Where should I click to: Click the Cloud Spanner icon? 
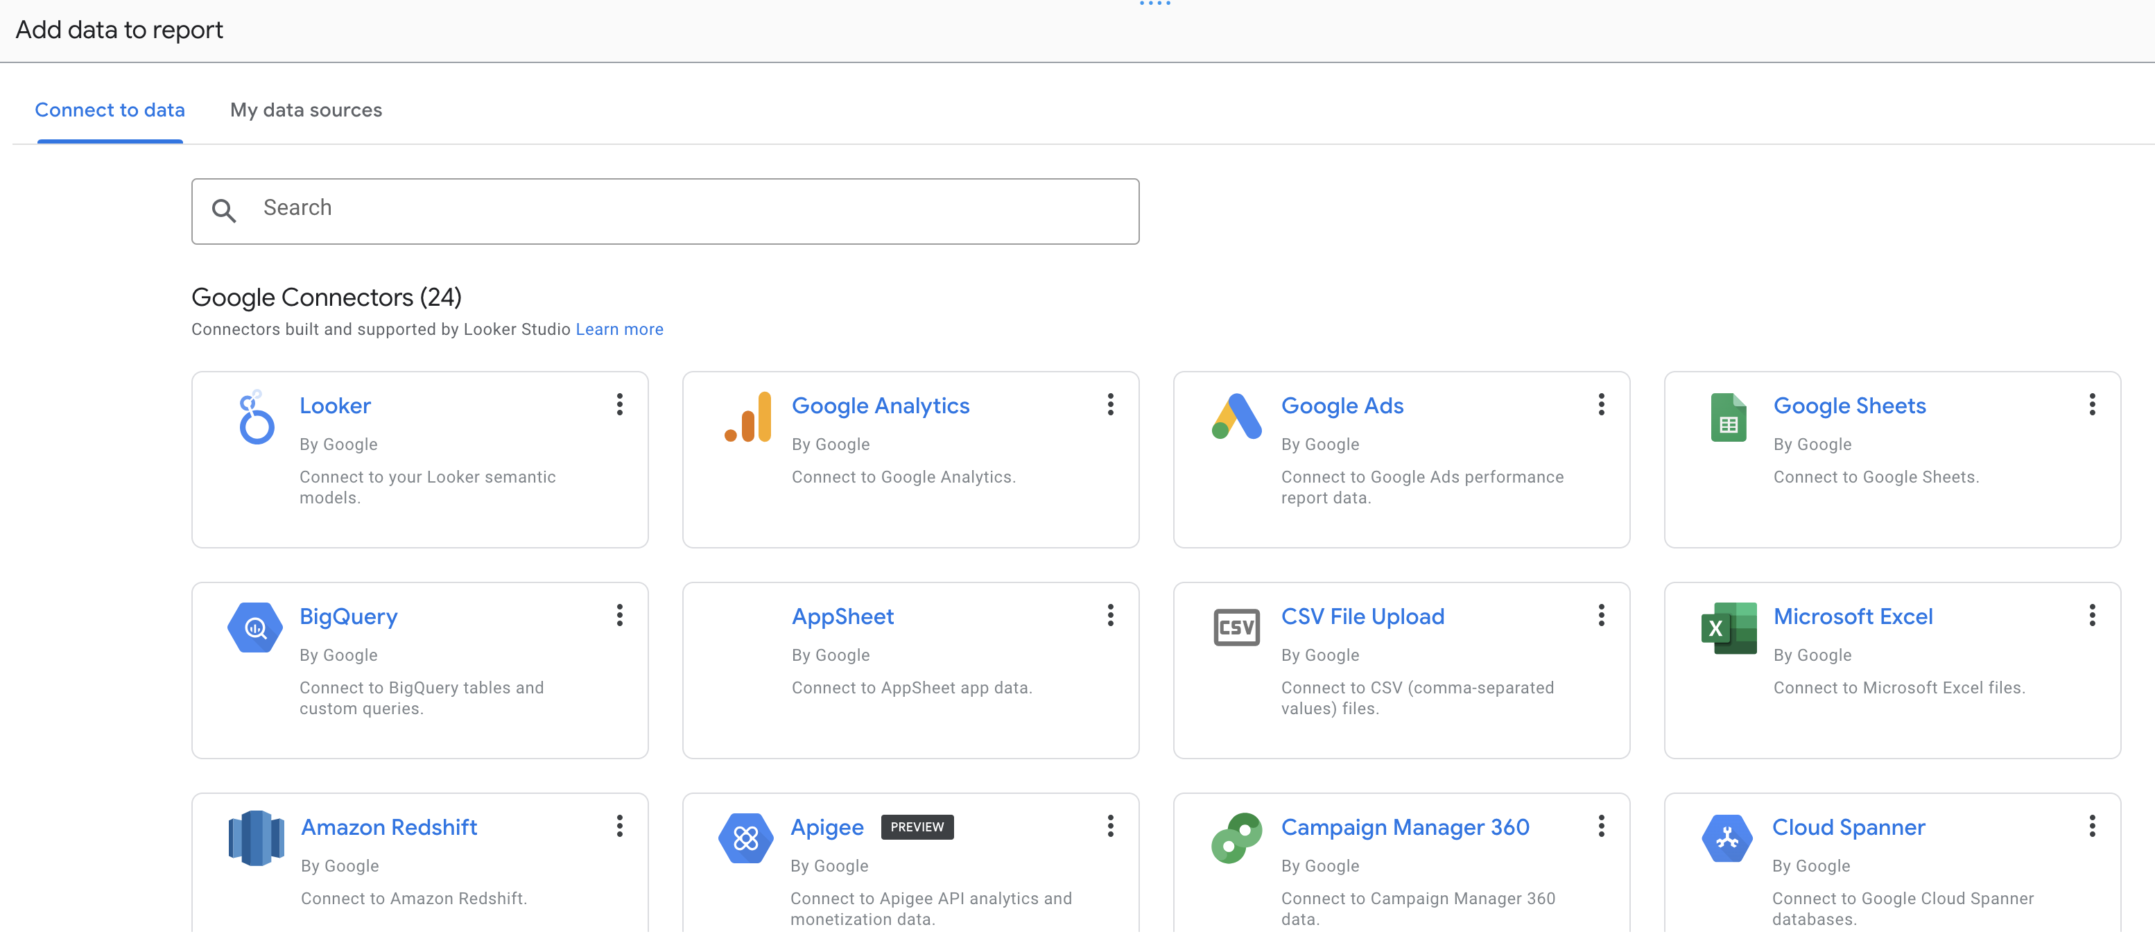pos(1726,838)
